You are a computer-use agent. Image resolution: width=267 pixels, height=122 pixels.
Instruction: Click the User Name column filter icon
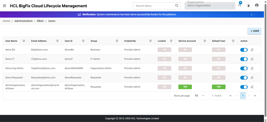click(x=24, y=41)
